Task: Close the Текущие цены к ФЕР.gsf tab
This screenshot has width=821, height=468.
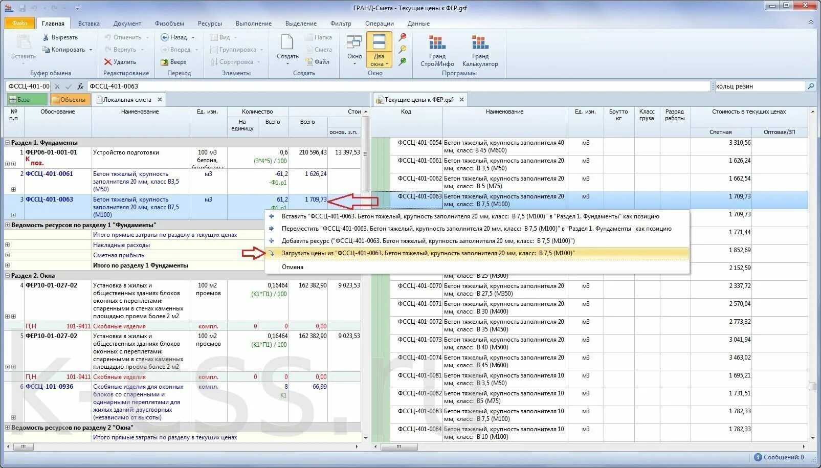Action: click(461, 100)
